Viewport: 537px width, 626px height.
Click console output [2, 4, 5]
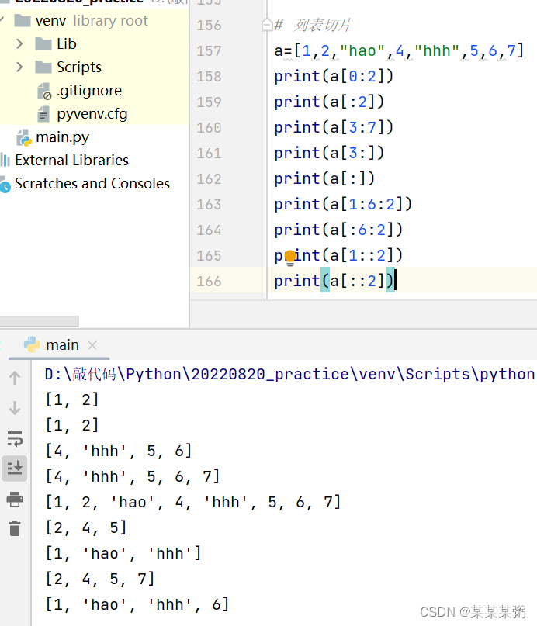pyautogui.click(x=86, y=527)
